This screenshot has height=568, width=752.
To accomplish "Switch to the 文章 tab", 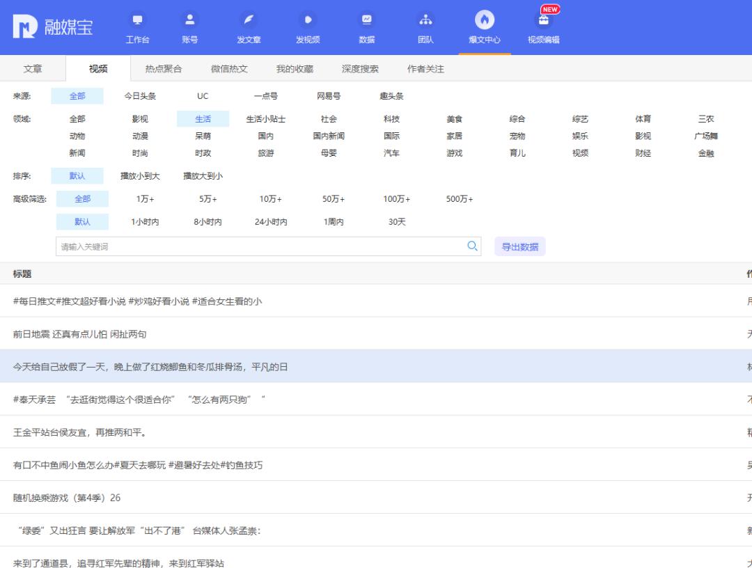I will point(33,68).
